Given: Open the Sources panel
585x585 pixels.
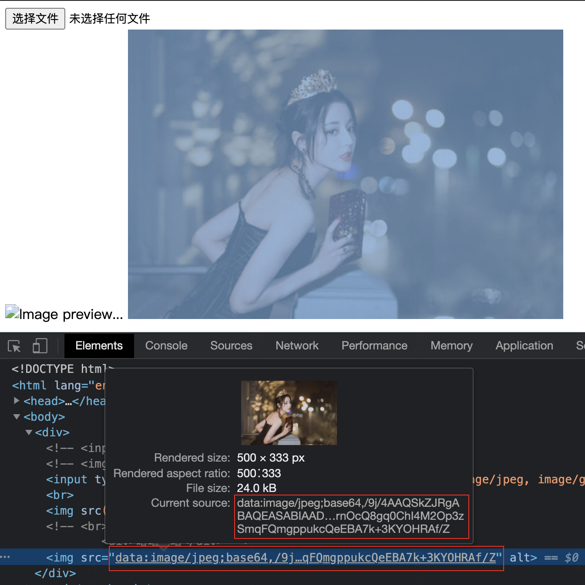Looking at the screenshot, I should tap(231, 346).
